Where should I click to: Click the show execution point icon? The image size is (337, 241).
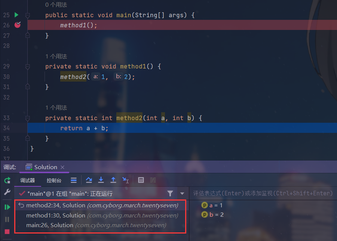74,180
